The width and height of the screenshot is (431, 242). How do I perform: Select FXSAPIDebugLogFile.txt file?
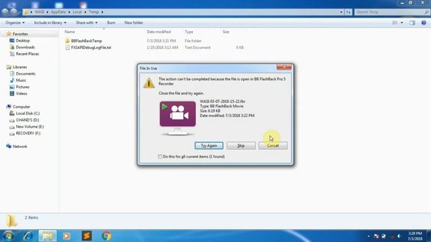[x=91, y=48]
